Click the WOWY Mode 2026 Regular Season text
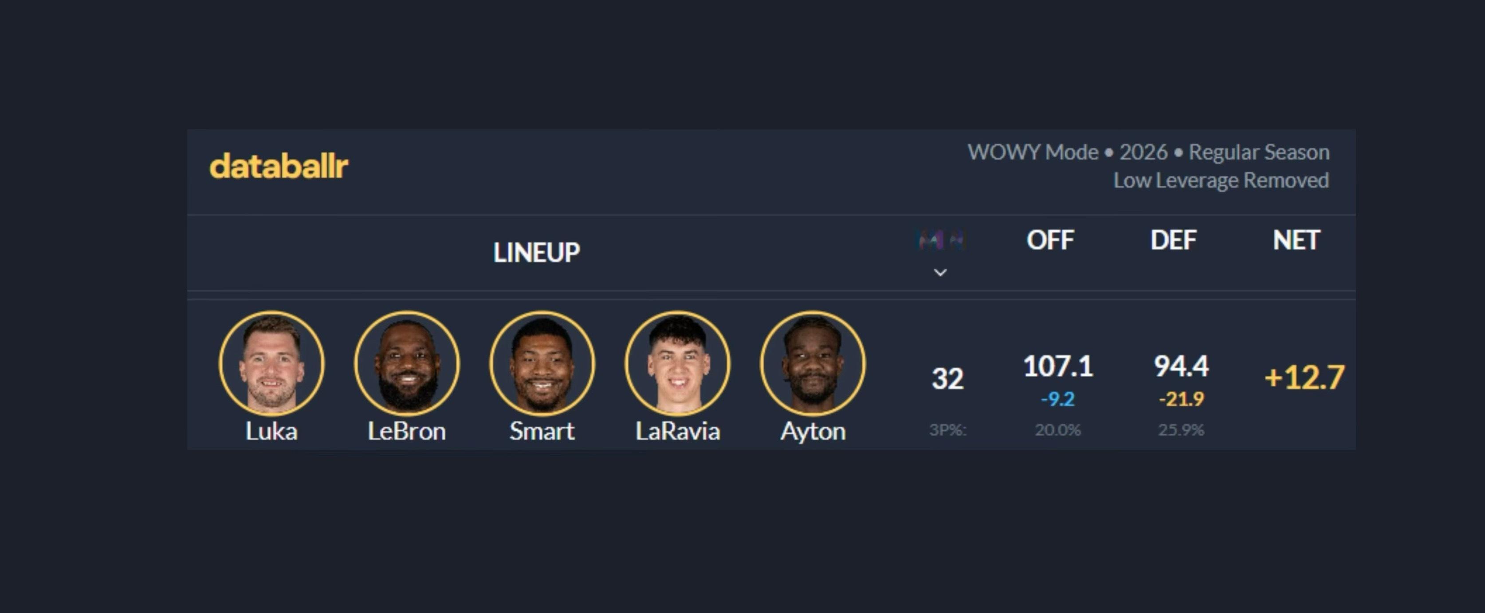Viewport: 1485px width, 613px height. coord(1148,152)
